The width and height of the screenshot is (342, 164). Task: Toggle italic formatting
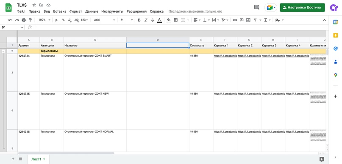click(146, 20)
